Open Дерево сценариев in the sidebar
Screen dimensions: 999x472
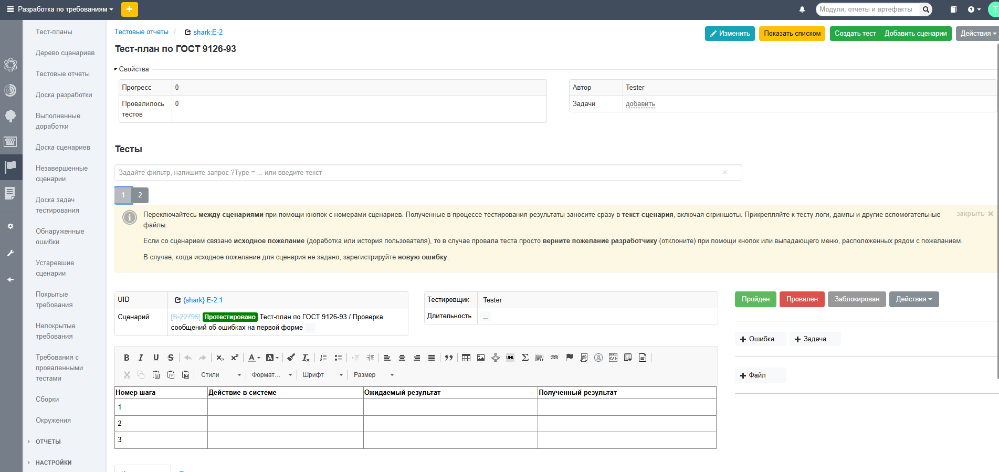click(65, 53)
